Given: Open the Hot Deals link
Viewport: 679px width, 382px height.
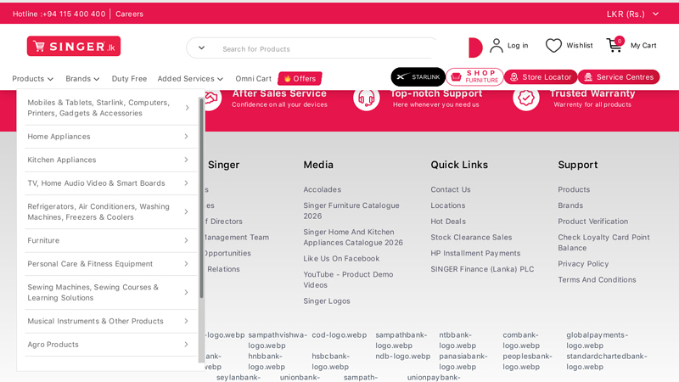Looking at the screenshot, I should click(x=447, y=222).
